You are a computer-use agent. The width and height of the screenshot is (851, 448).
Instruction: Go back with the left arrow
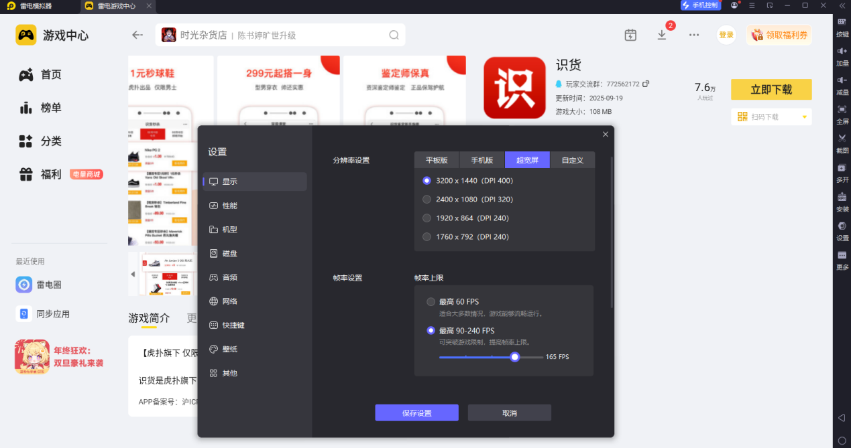pyautogui.click(x=137, y=35)
